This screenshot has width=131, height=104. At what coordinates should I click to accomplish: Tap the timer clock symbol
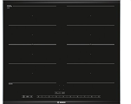coord(31,97)
